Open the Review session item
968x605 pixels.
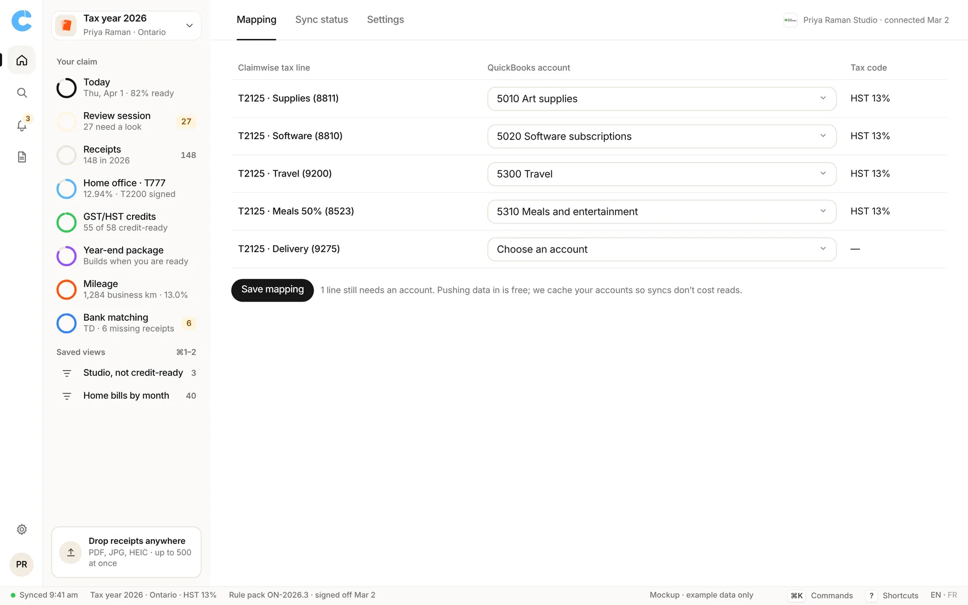point(127,121)
